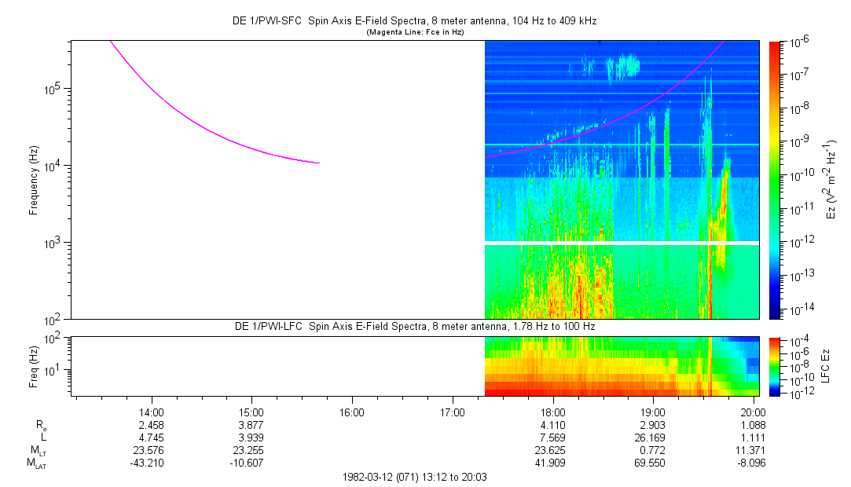Click the Re ephemeris row label
This screenshot has height=487, width=851.
pos(41,425)
